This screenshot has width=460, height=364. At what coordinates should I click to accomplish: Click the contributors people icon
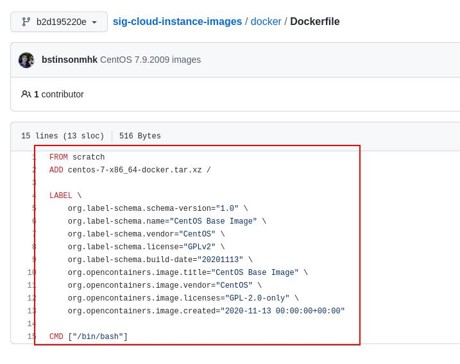[x=26, y=94]
